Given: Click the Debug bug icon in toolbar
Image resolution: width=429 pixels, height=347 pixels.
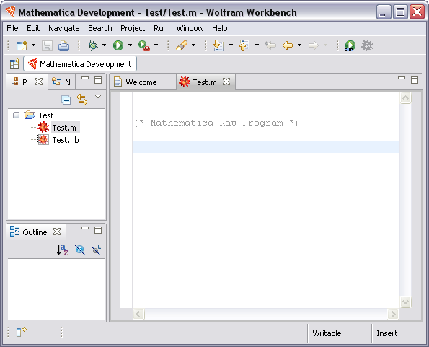Looking at the screenshot, I should tap(92, 45).
